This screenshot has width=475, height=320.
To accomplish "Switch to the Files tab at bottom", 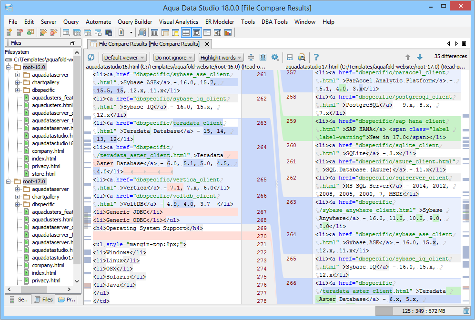I will tap(43, 300).
